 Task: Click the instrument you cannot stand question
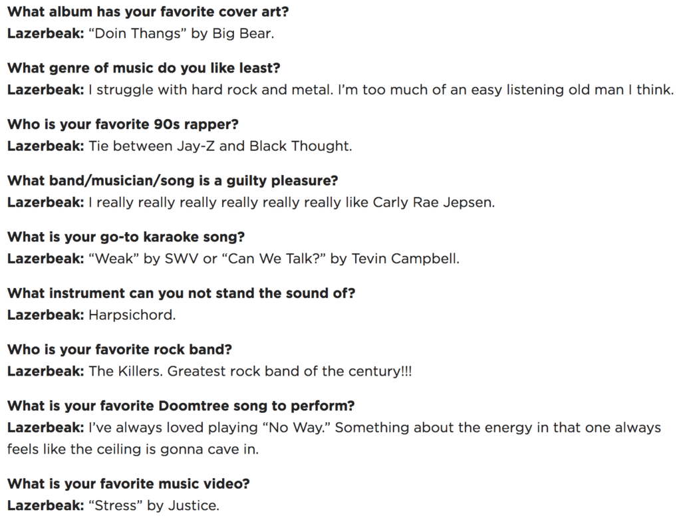coord(181,293)
